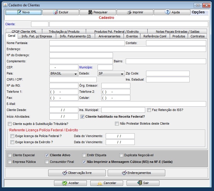Focus the E-Mail input field
Viewport: 214px width, 191px height.
click(128, 104)
